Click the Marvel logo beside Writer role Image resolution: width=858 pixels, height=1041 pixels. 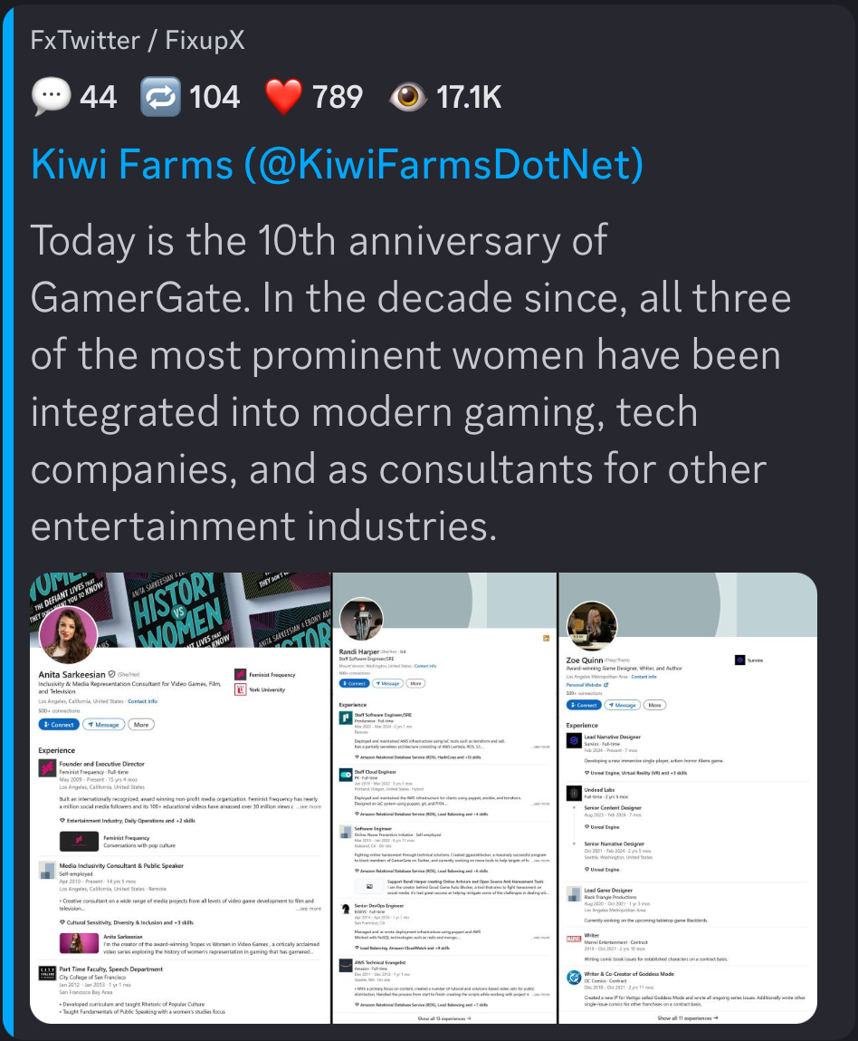click(574, 939)
